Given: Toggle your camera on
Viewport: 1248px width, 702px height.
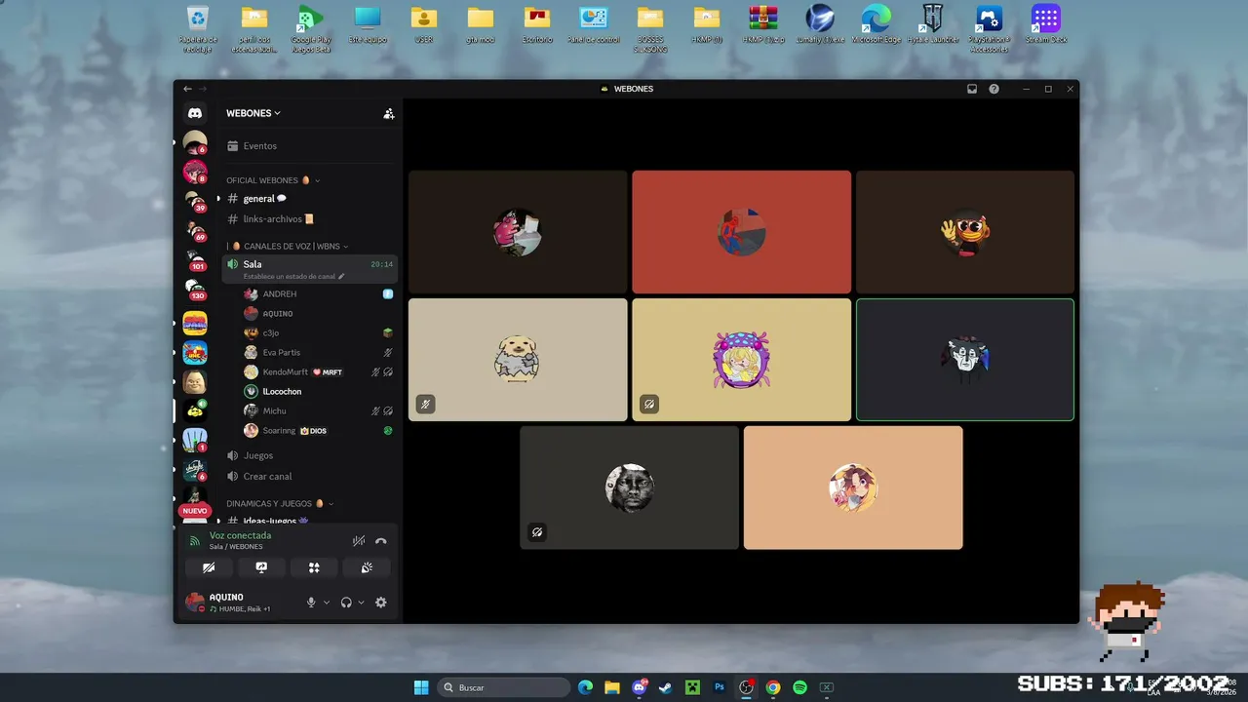Looking at the screenshot, I should click(x=209, y=567).
